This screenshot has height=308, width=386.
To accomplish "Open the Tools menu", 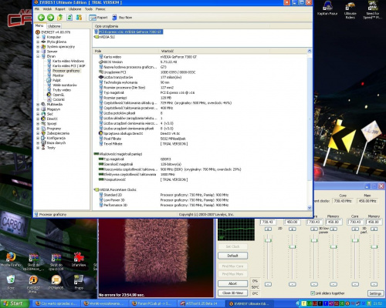I will [x=89, y=9].
